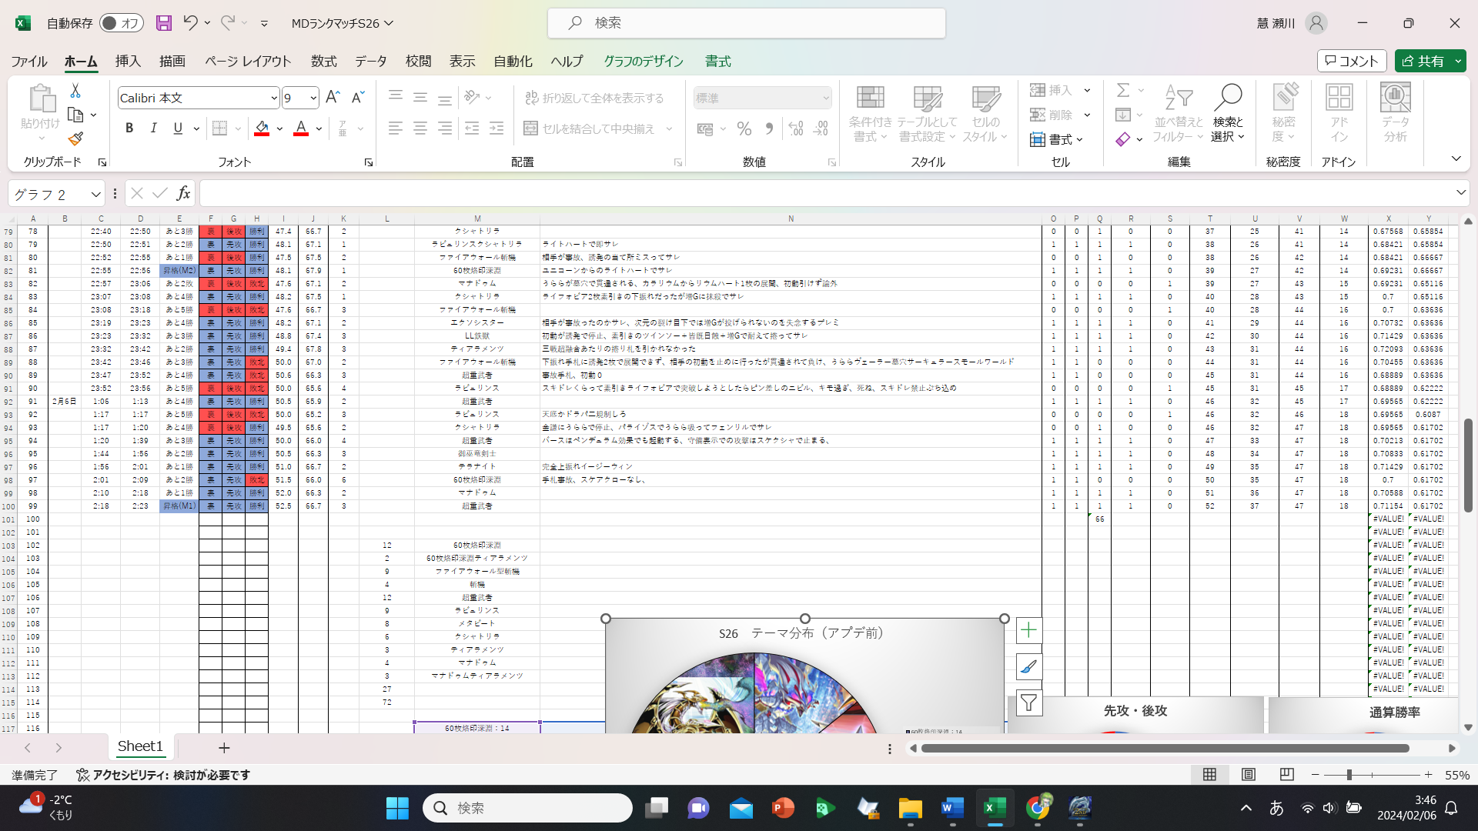Open Chrome from the taskbar
The height and width of the screenshot is (831, 1478).
(x=1037, y=808)
